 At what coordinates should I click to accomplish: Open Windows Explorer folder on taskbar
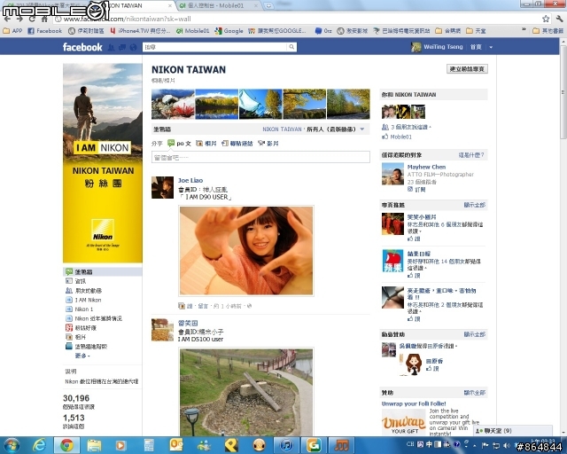94,445
